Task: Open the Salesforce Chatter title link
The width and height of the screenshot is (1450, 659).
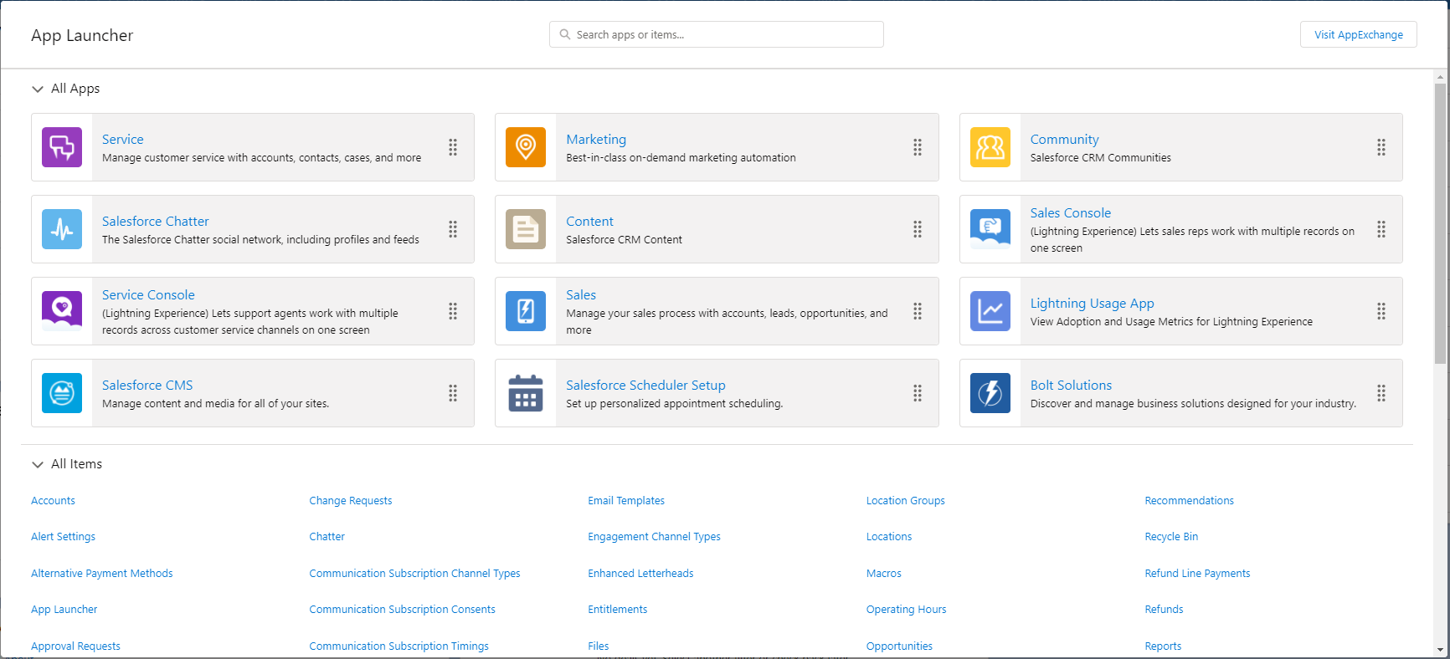Action: (x=156, y=222)
